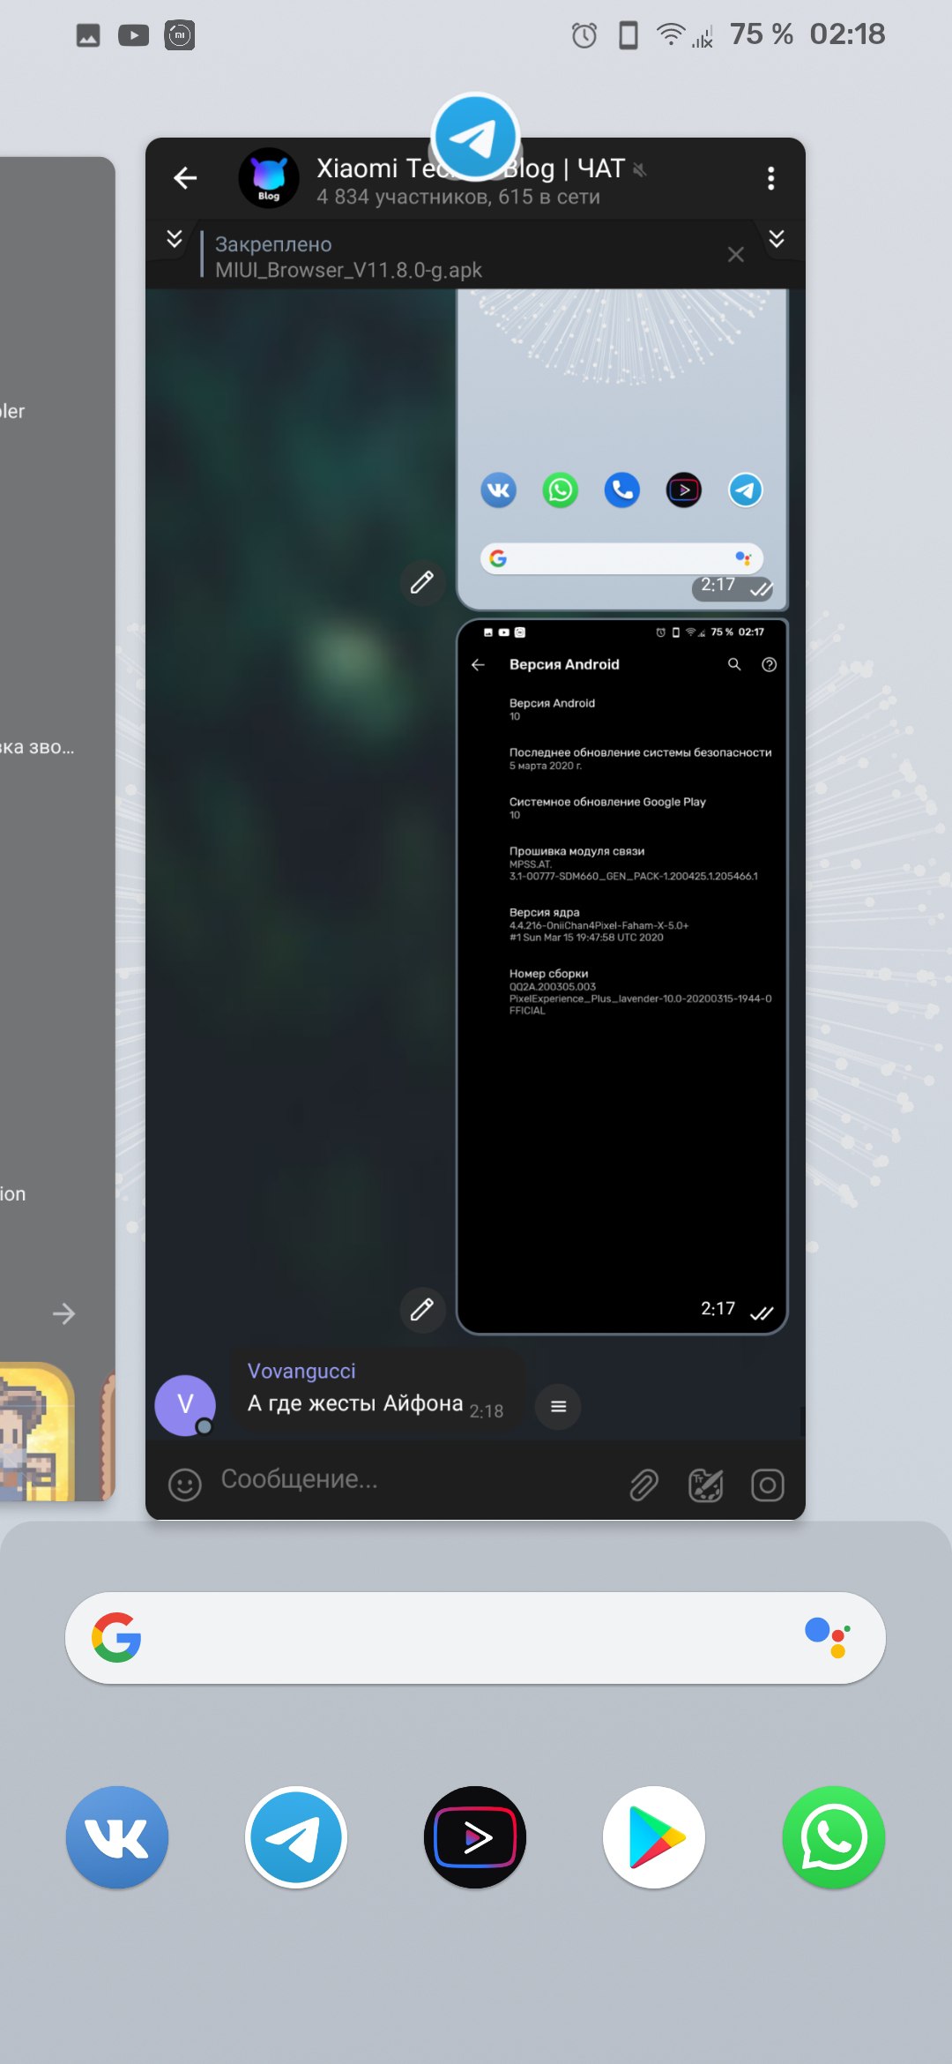
Task: Open the chat title Xiaomi Tech Blog | ЧАТ
Action: coord(471,168)
